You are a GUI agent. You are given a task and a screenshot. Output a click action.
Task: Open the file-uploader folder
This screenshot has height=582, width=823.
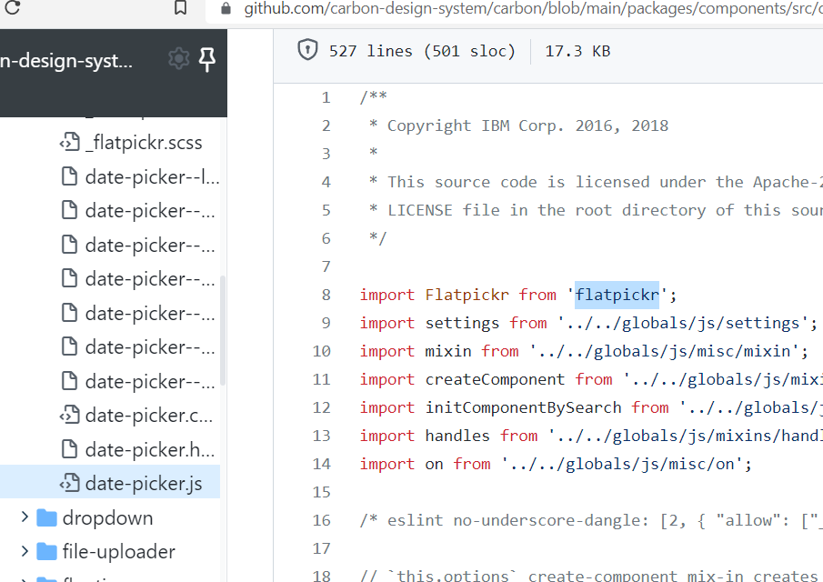click(118, 552)
